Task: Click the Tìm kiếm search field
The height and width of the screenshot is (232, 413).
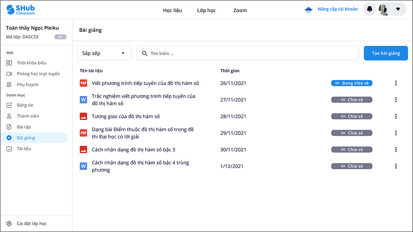Action: pos(248,53)
